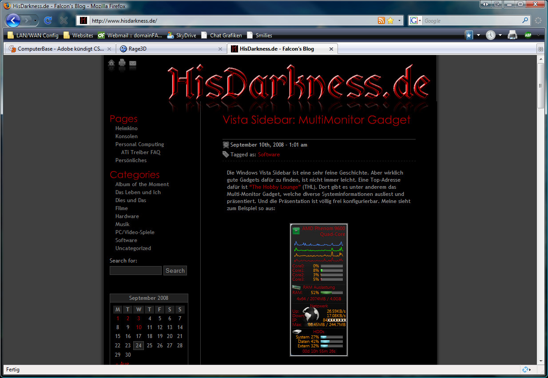Screen dimensions: 548x378
Task: Reload the current page
Action: point(48,20)
